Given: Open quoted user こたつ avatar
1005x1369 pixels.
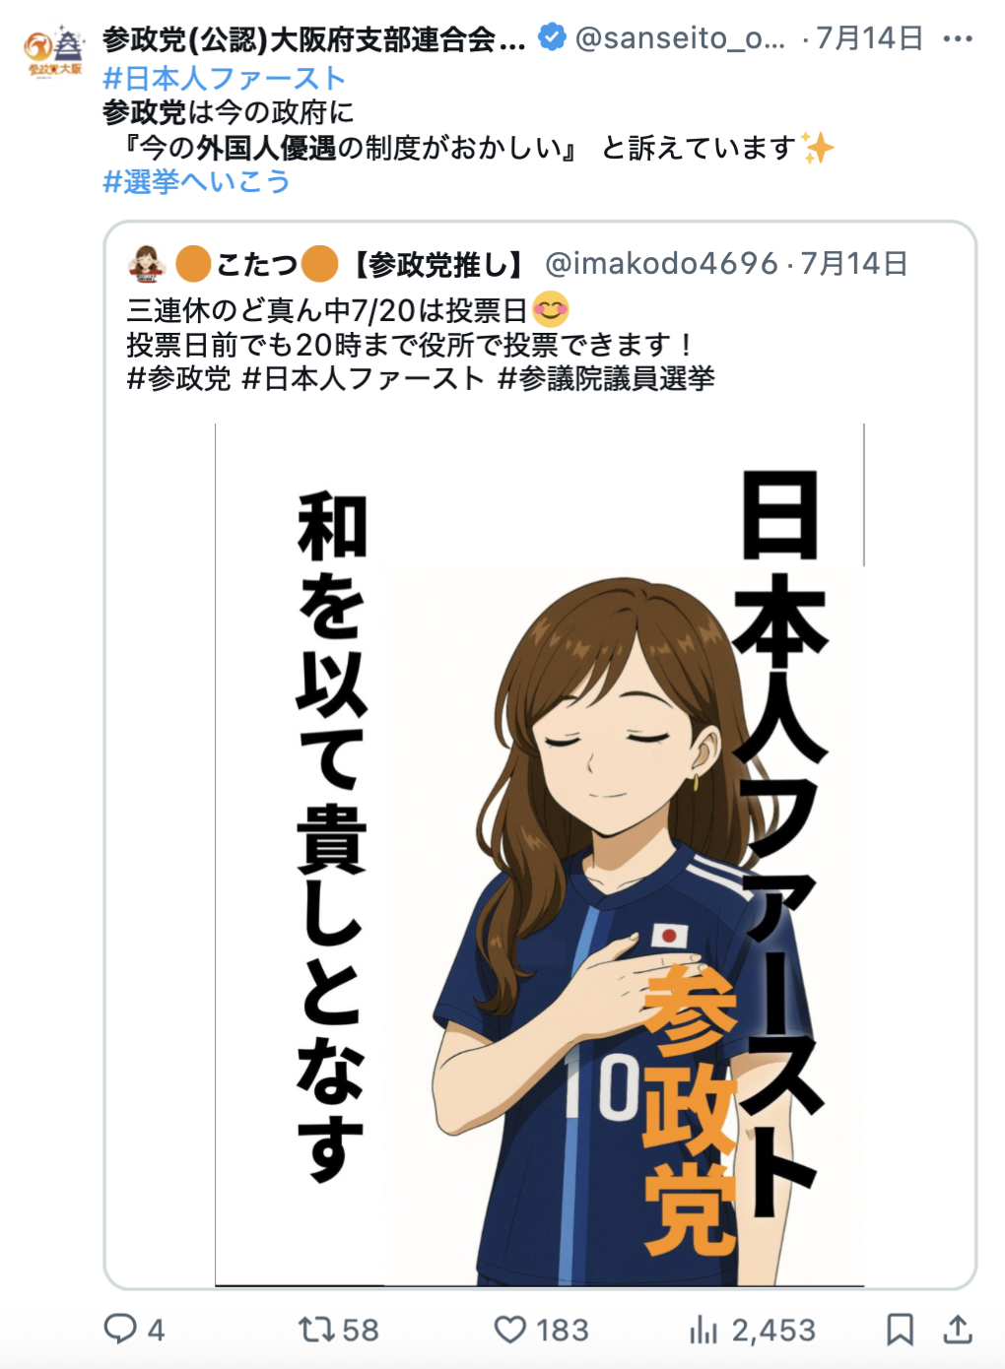Looking at the screenshot, I should [146, 263].
